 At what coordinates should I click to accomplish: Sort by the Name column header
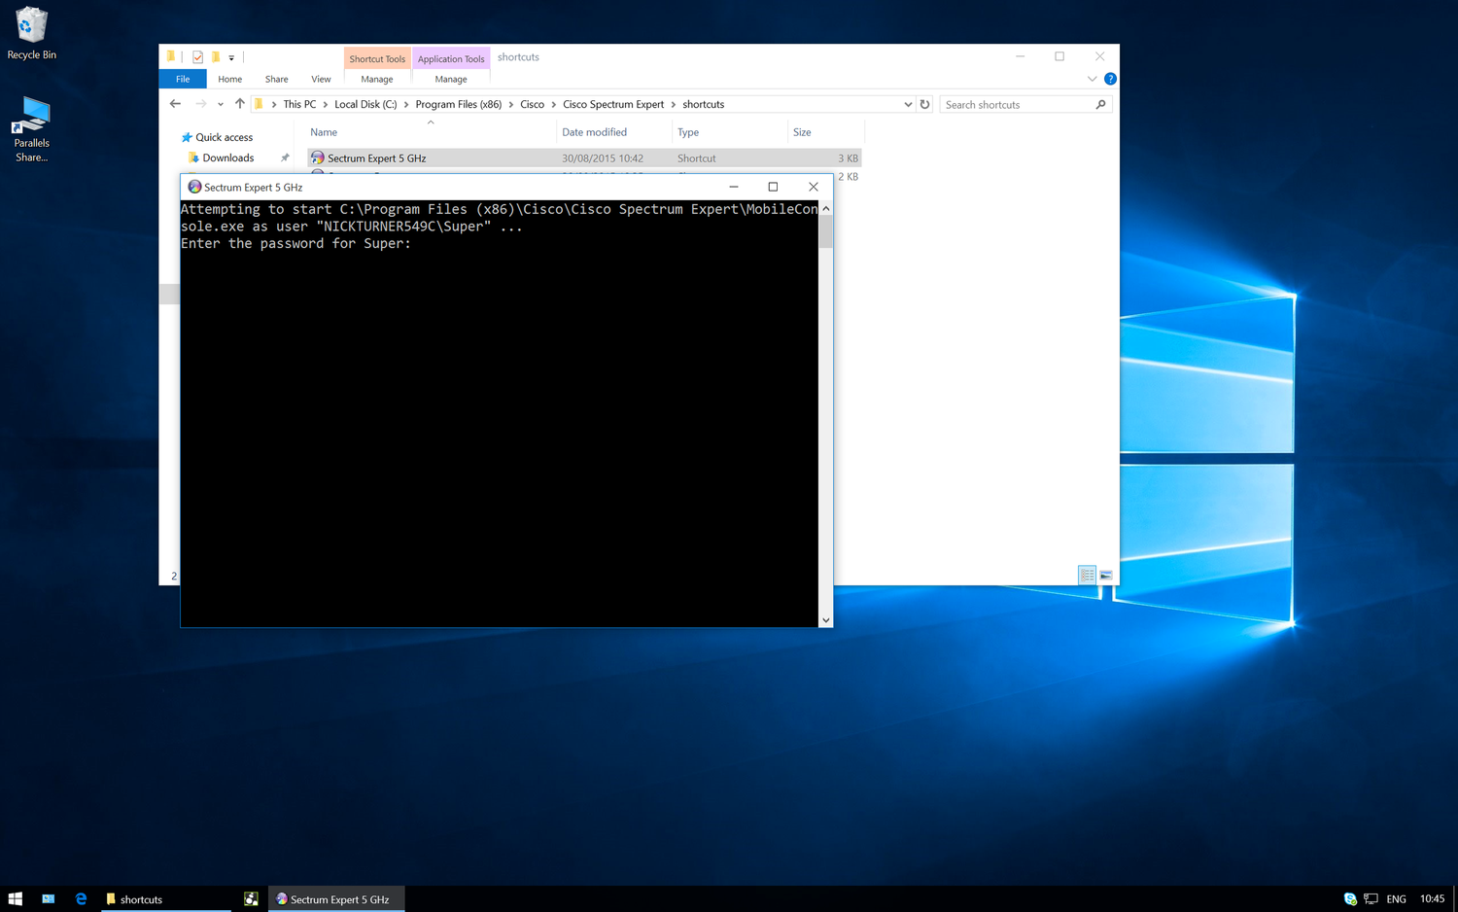(x=431, y=132)
